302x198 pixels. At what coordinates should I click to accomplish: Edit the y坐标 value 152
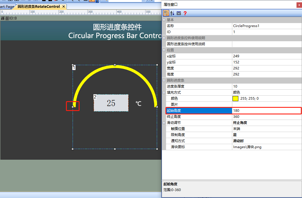tap(267, 62)
